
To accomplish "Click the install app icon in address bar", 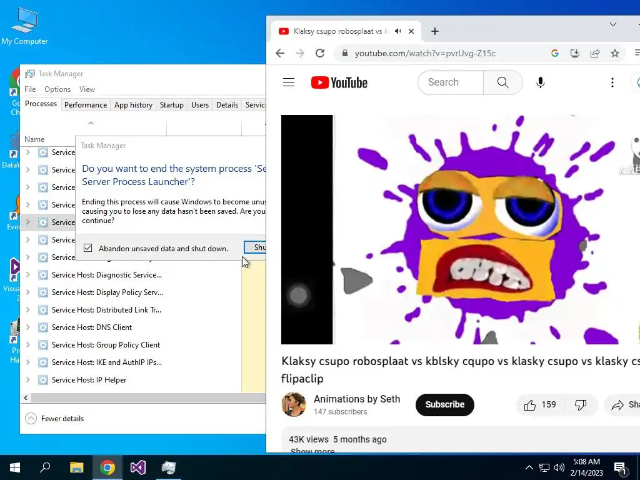I will point(575,53).
